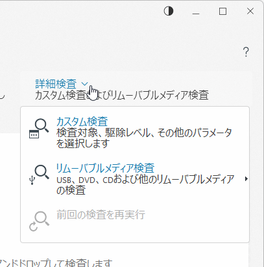Viewport: 264px width, 267px height.
Task: Click the description 検査対象、駆除レベル text
Action: [x=144, y=138]
